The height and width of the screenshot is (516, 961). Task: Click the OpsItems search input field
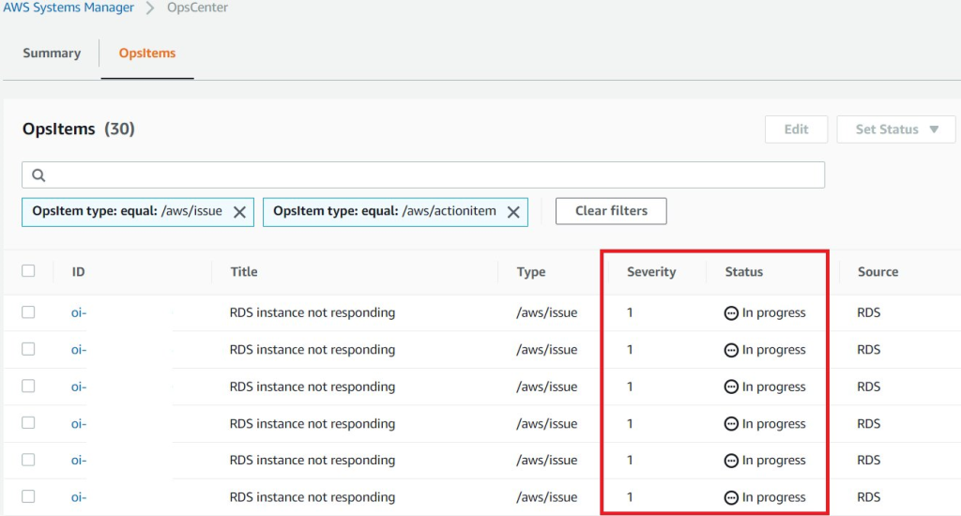pos(423,175)
